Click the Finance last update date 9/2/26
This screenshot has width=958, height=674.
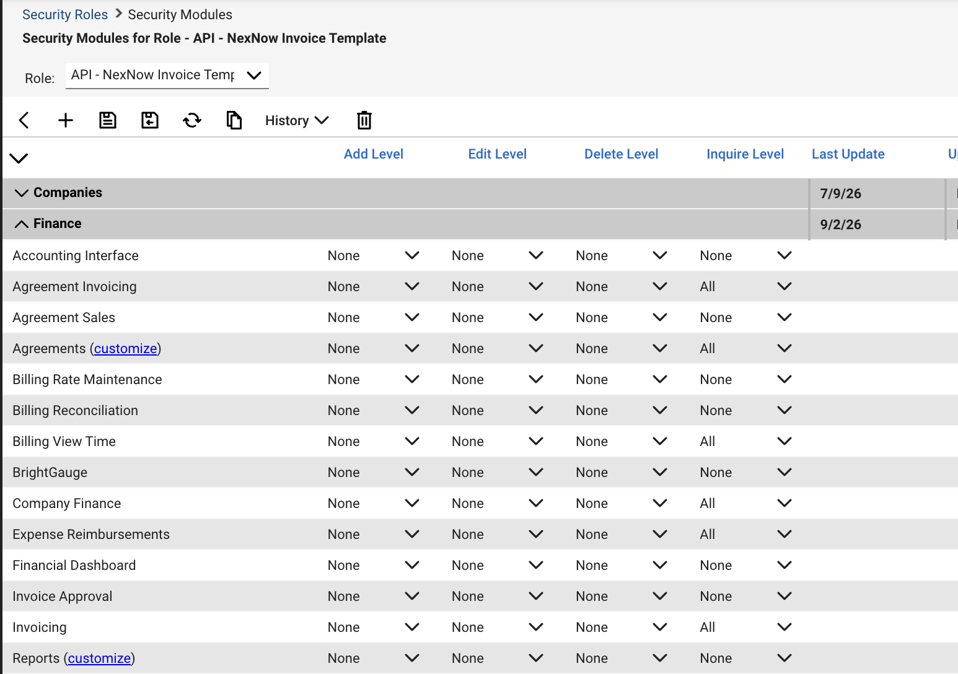coord(841,224)
